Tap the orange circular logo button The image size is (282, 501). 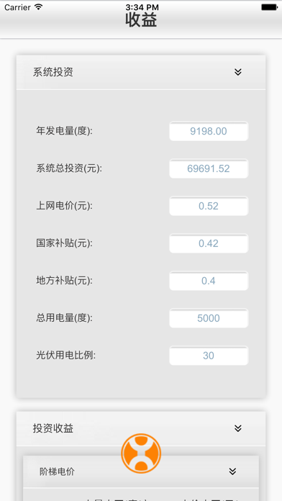[x=141, y=453]
